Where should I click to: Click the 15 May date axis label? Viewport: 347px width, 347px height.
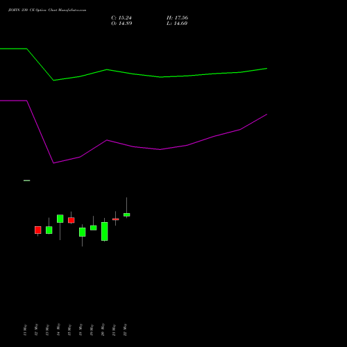[x=69, y=330]
